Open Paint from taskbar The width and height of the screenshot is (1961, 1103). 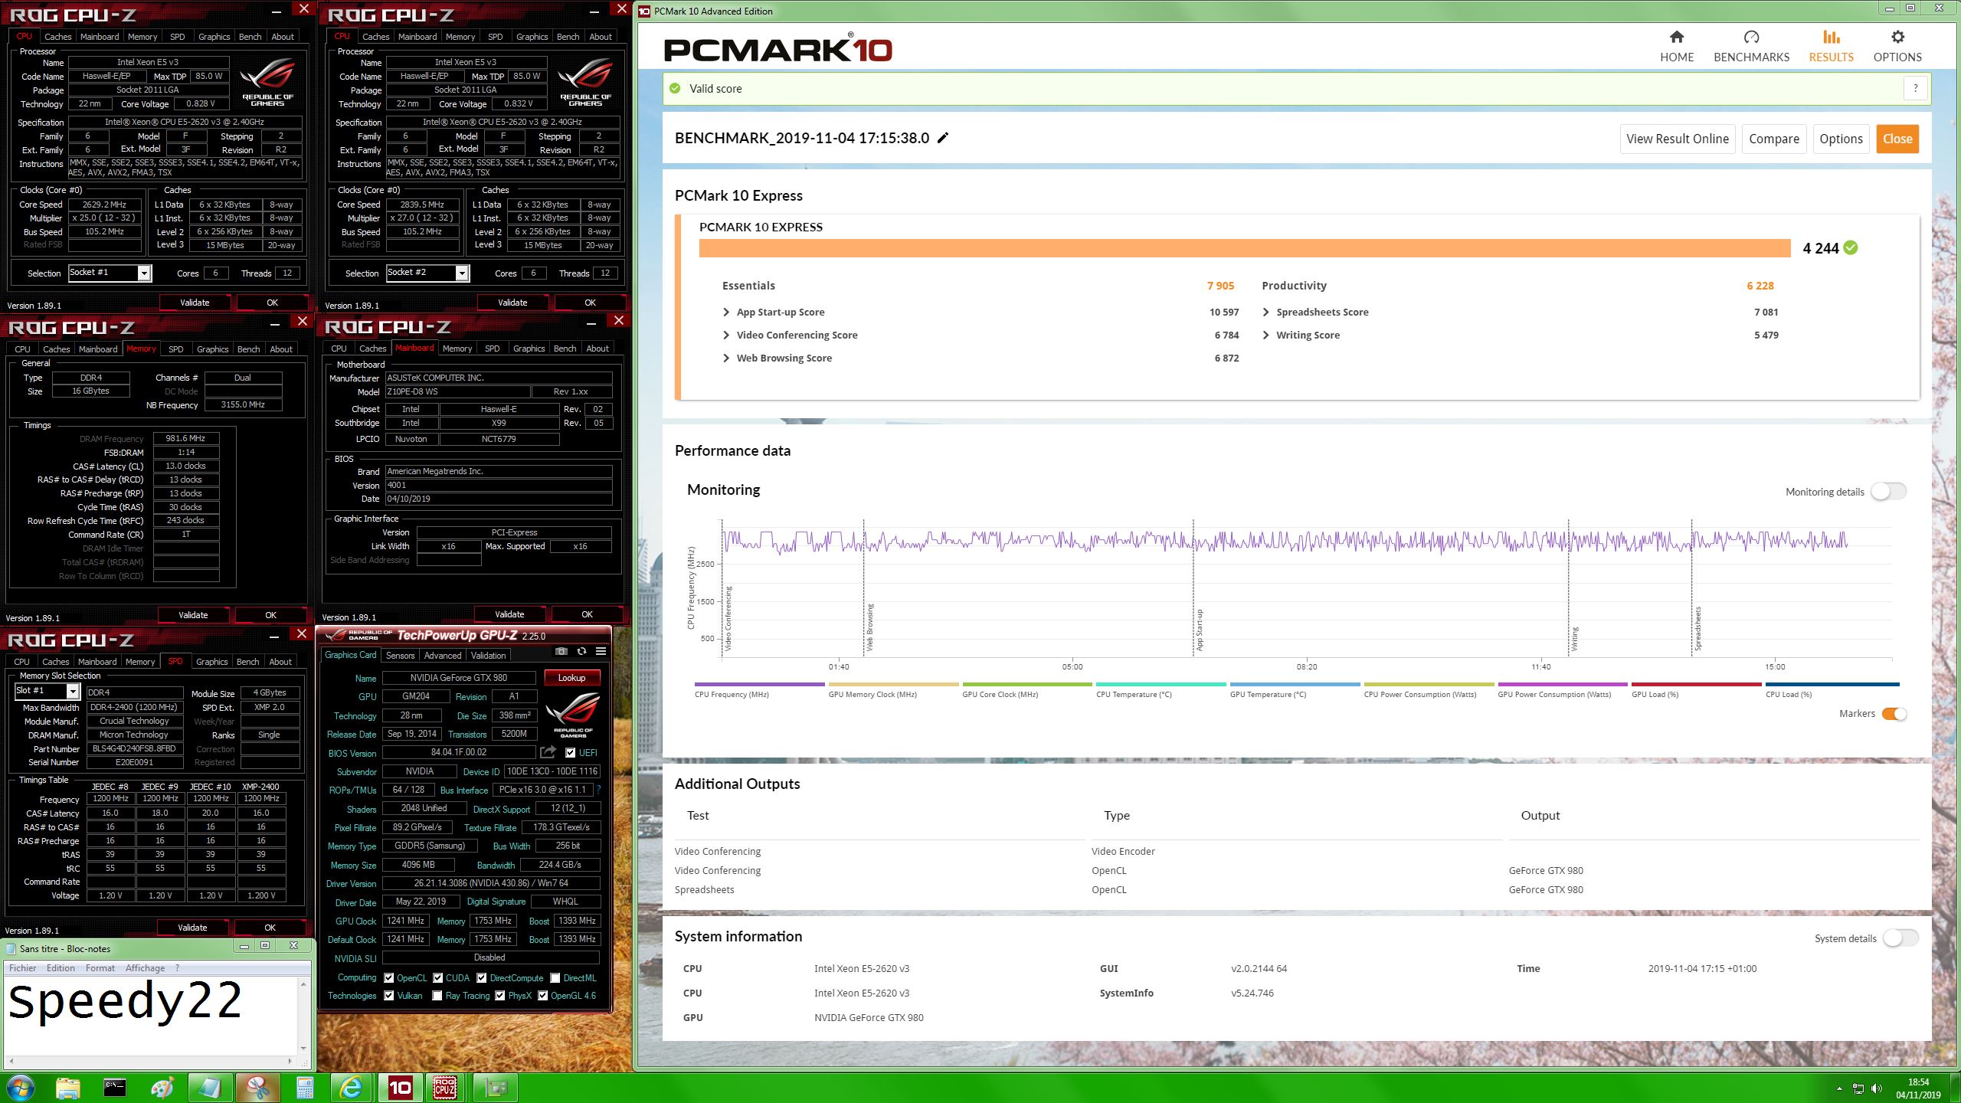coord(162,1088)
